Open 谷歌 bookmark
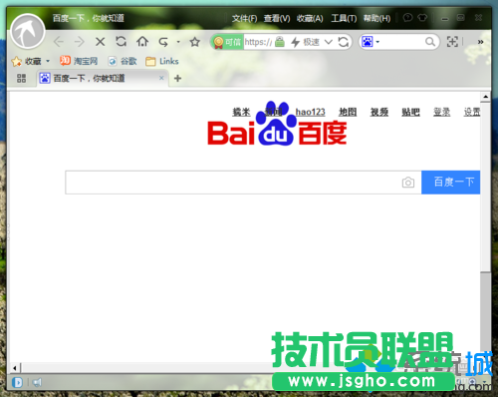The height and width of the screenshot is (397, 498). [x=123, y=61]
